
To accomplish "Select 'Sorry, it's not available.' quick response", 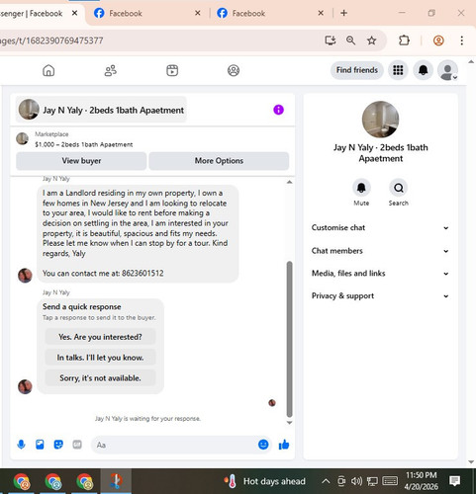I will pos(100,378).
